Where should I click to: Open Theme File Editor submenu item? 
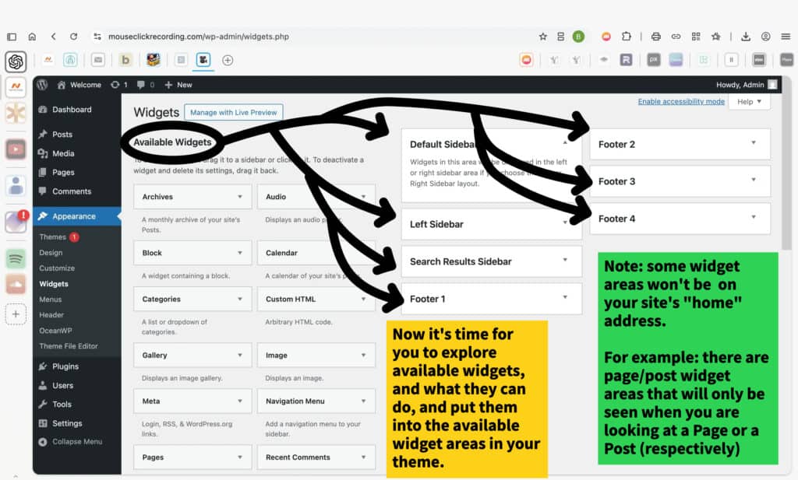(69, 346)
